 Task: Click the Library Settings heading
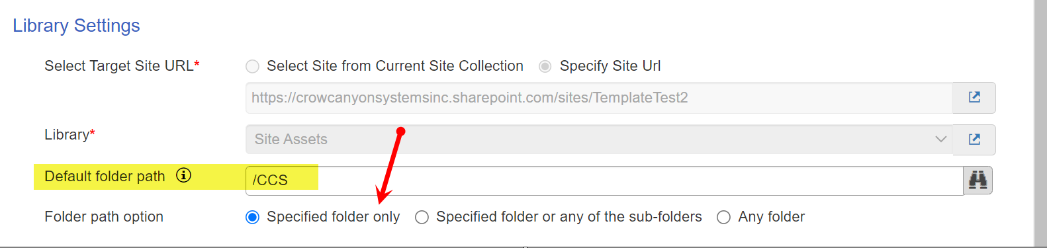tap(76, 26)
